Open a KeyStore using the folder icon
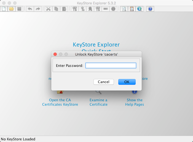This screenshot has width=193, height=142. (x=12, y=9)
